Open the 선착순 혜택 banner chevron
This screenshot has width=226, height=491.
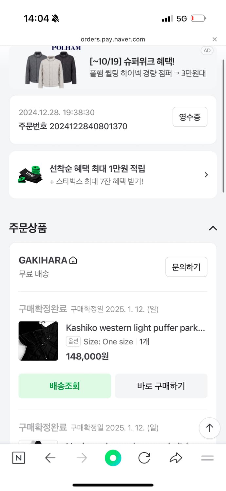pyautogui.click(x=206, y=175)
